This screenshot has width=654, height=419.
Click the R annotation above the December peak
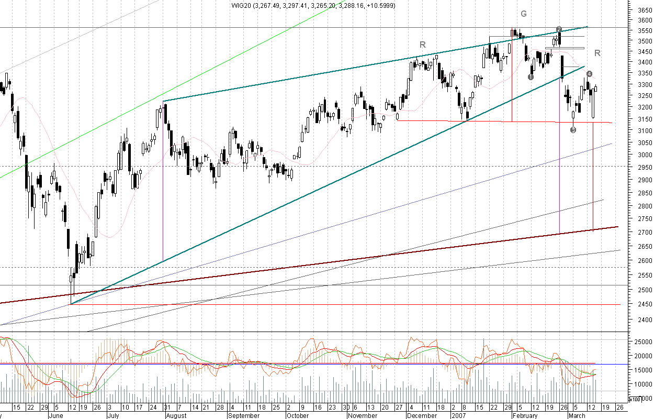423,45
